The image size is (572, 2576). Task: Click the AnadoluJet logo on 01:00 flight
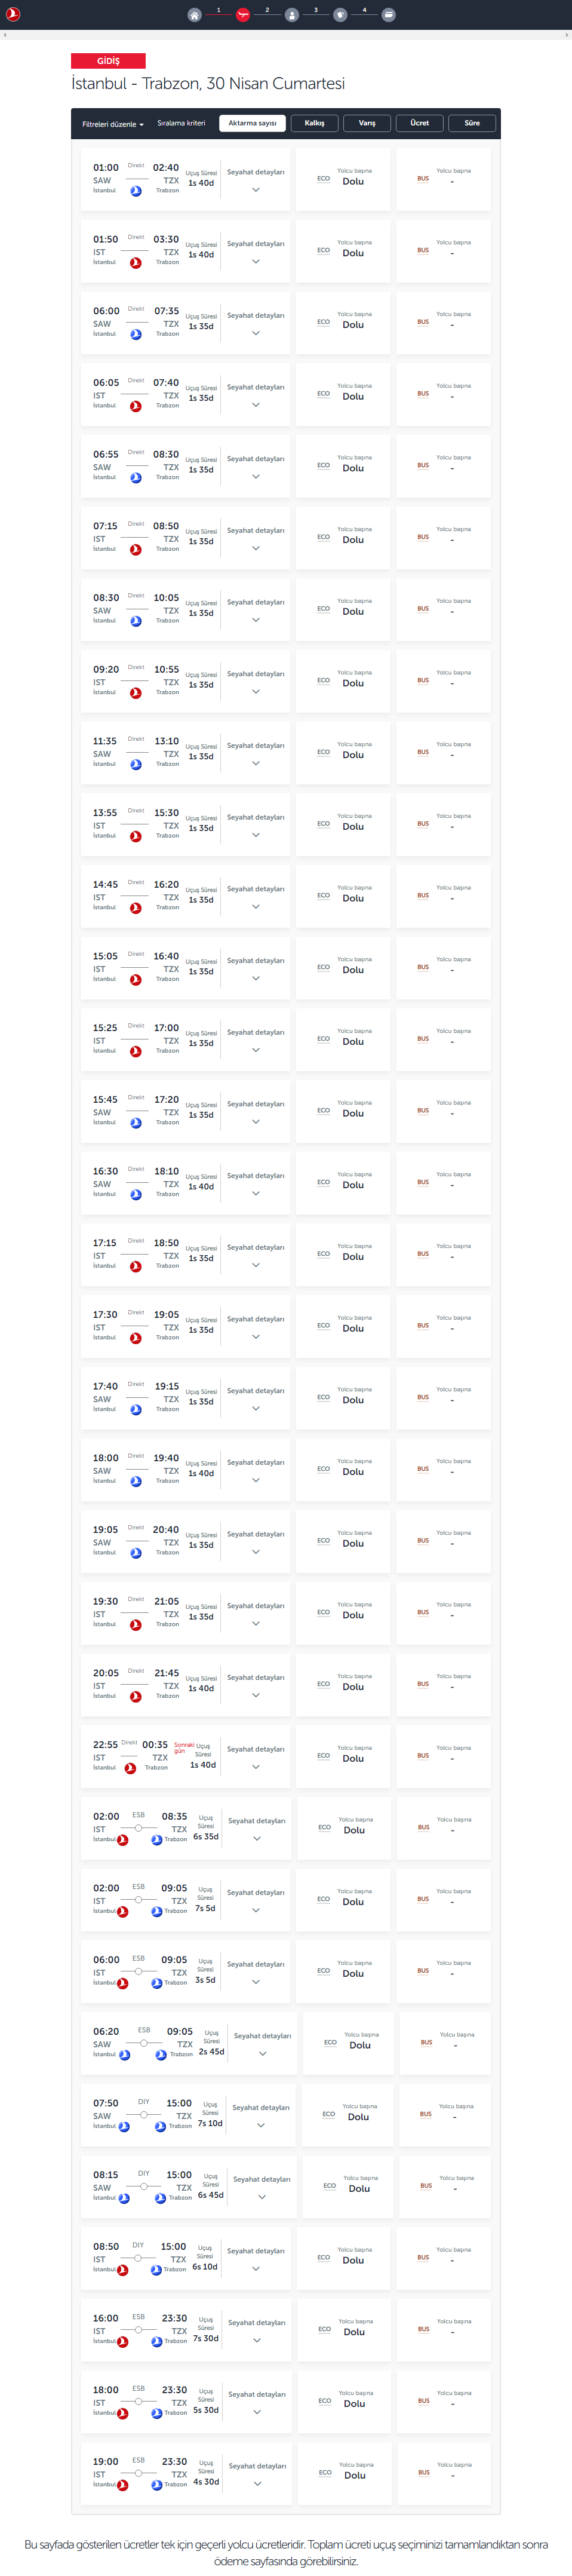(136, 191)
